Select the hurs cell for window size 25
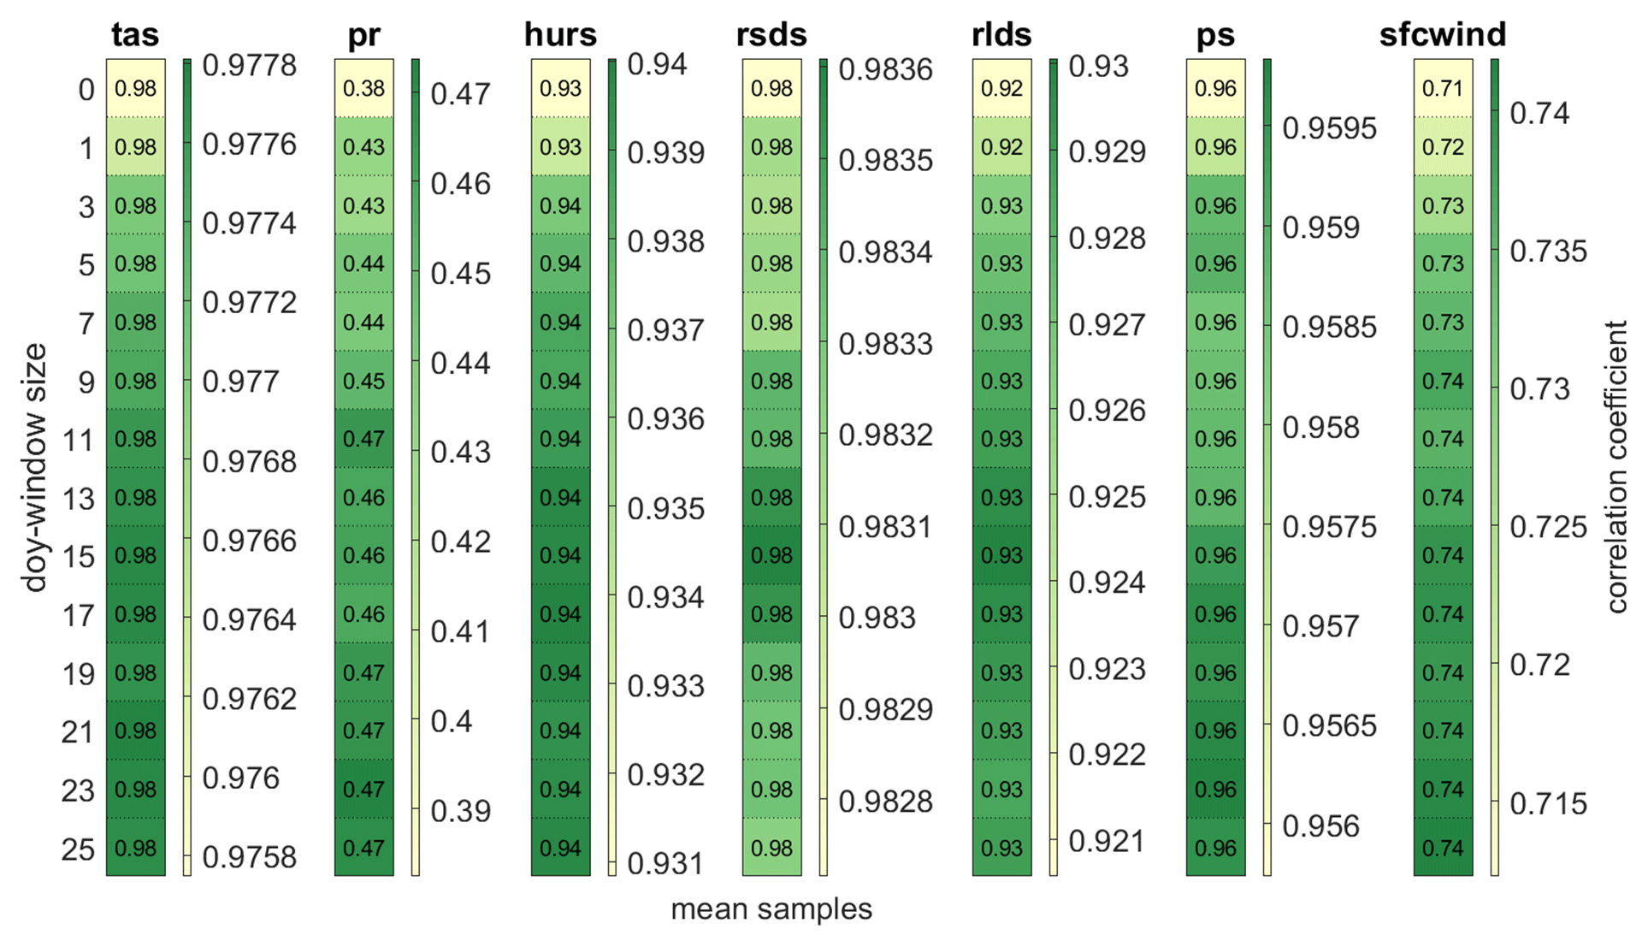The width and height of the screenshot is (1648, 947). tap(560, 848)
